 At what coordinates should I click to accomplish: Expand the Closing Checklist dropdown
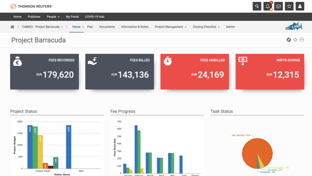point(207,27)
